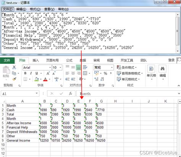This screenshot has width=181, height=157.
Task: Open Notepad's 编辑(E) menu
Action: point(21,9)
